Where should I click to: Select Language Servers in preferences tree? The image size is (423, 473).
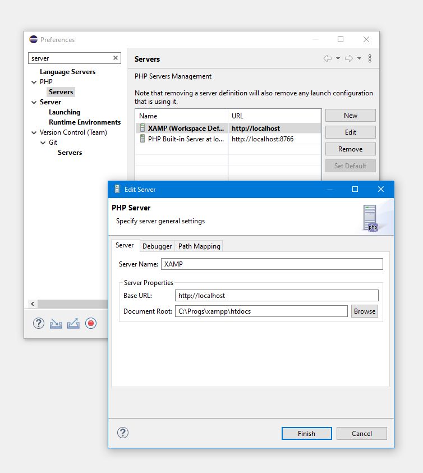(67, 72)
